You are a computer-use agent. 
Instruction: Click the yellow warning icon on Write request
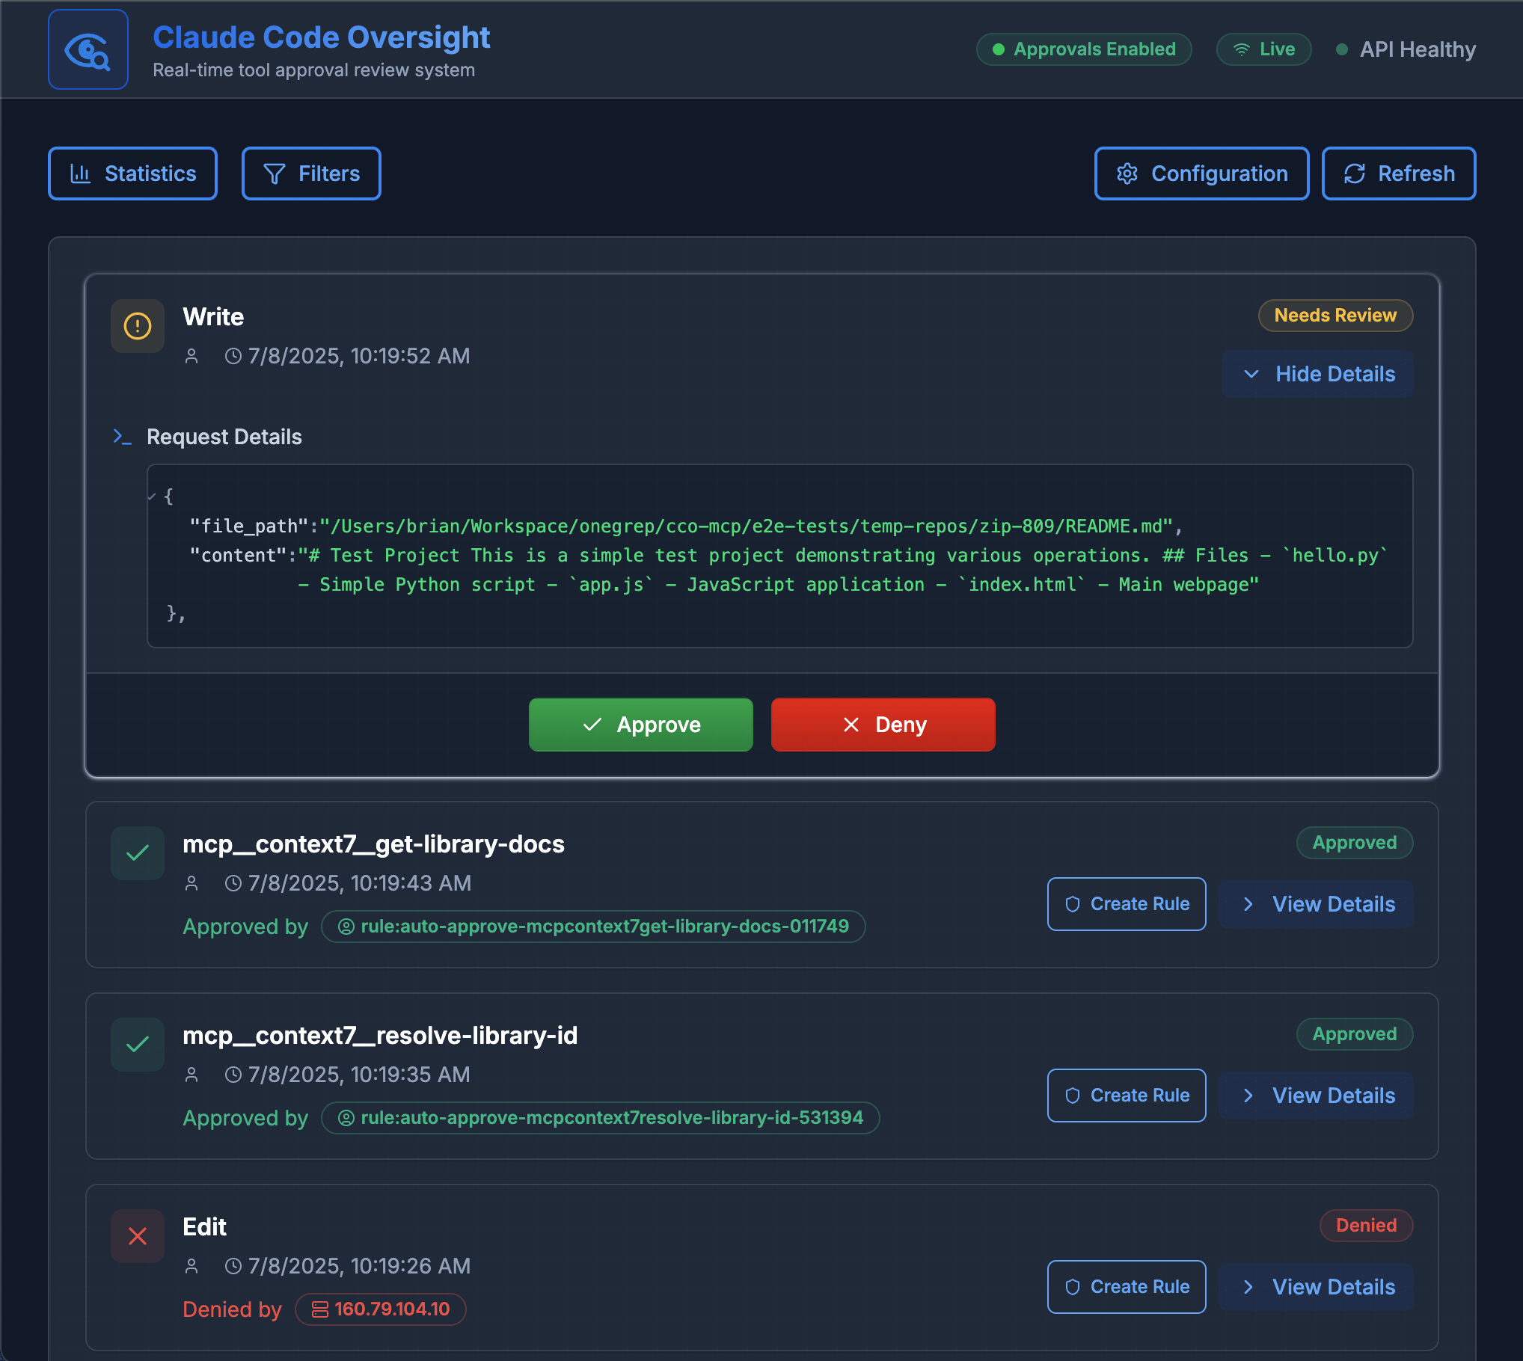138,326
